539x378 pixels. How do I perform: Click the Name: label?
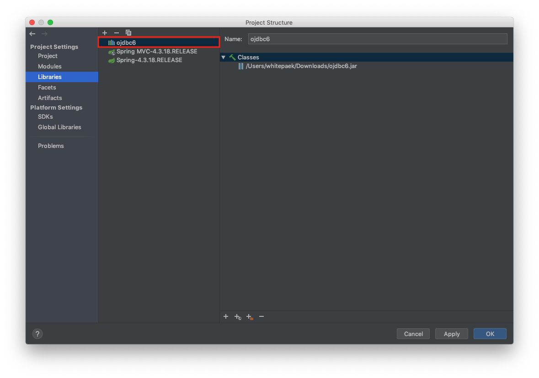click(234, 39)
